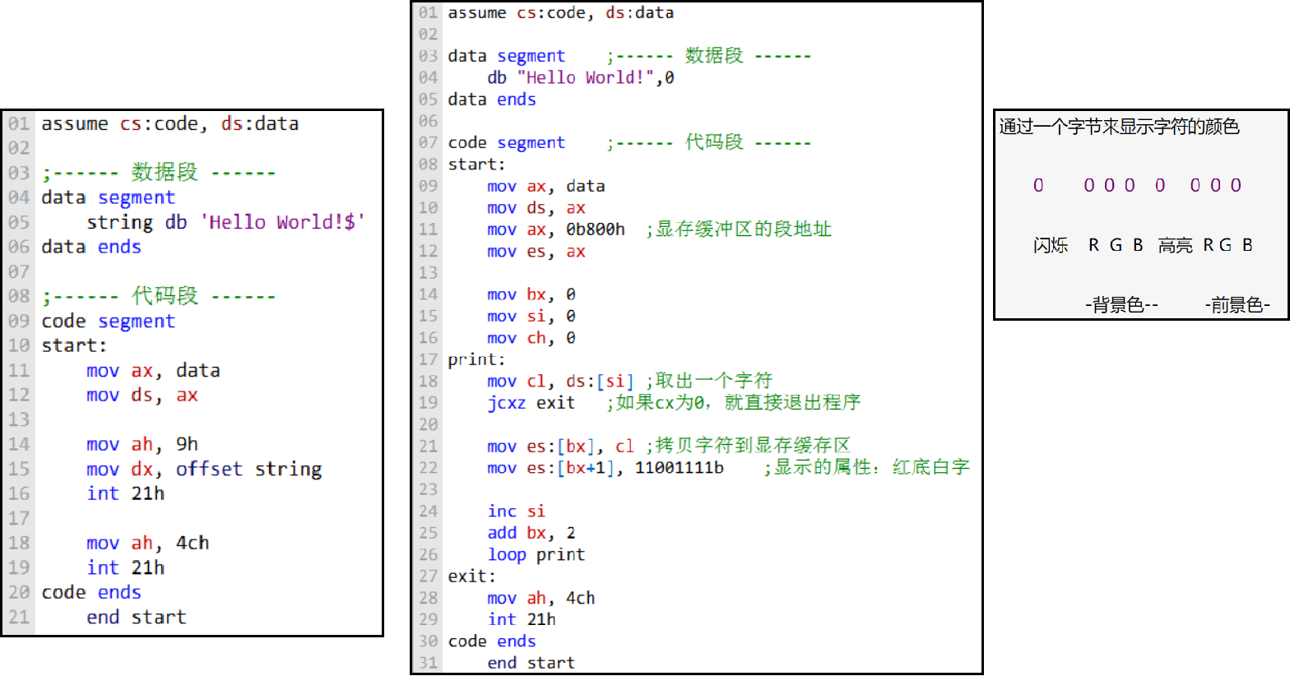
Task: Click the 'print:' label
Action: 477,359
